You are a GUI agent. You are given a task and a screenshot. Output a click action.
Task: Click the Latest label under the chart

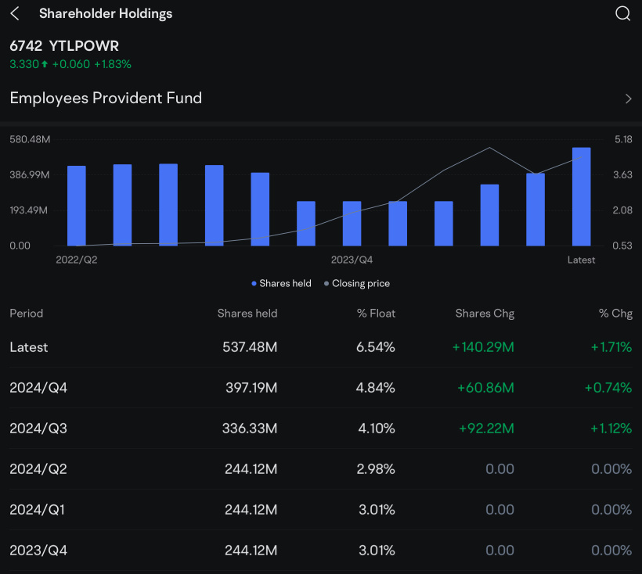pyautogui.click(x=581, y=260)
